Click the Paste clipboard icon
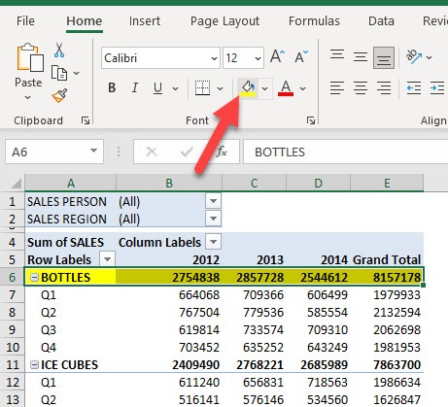Viewport: 448px width, 407px height. coord(30,57)
